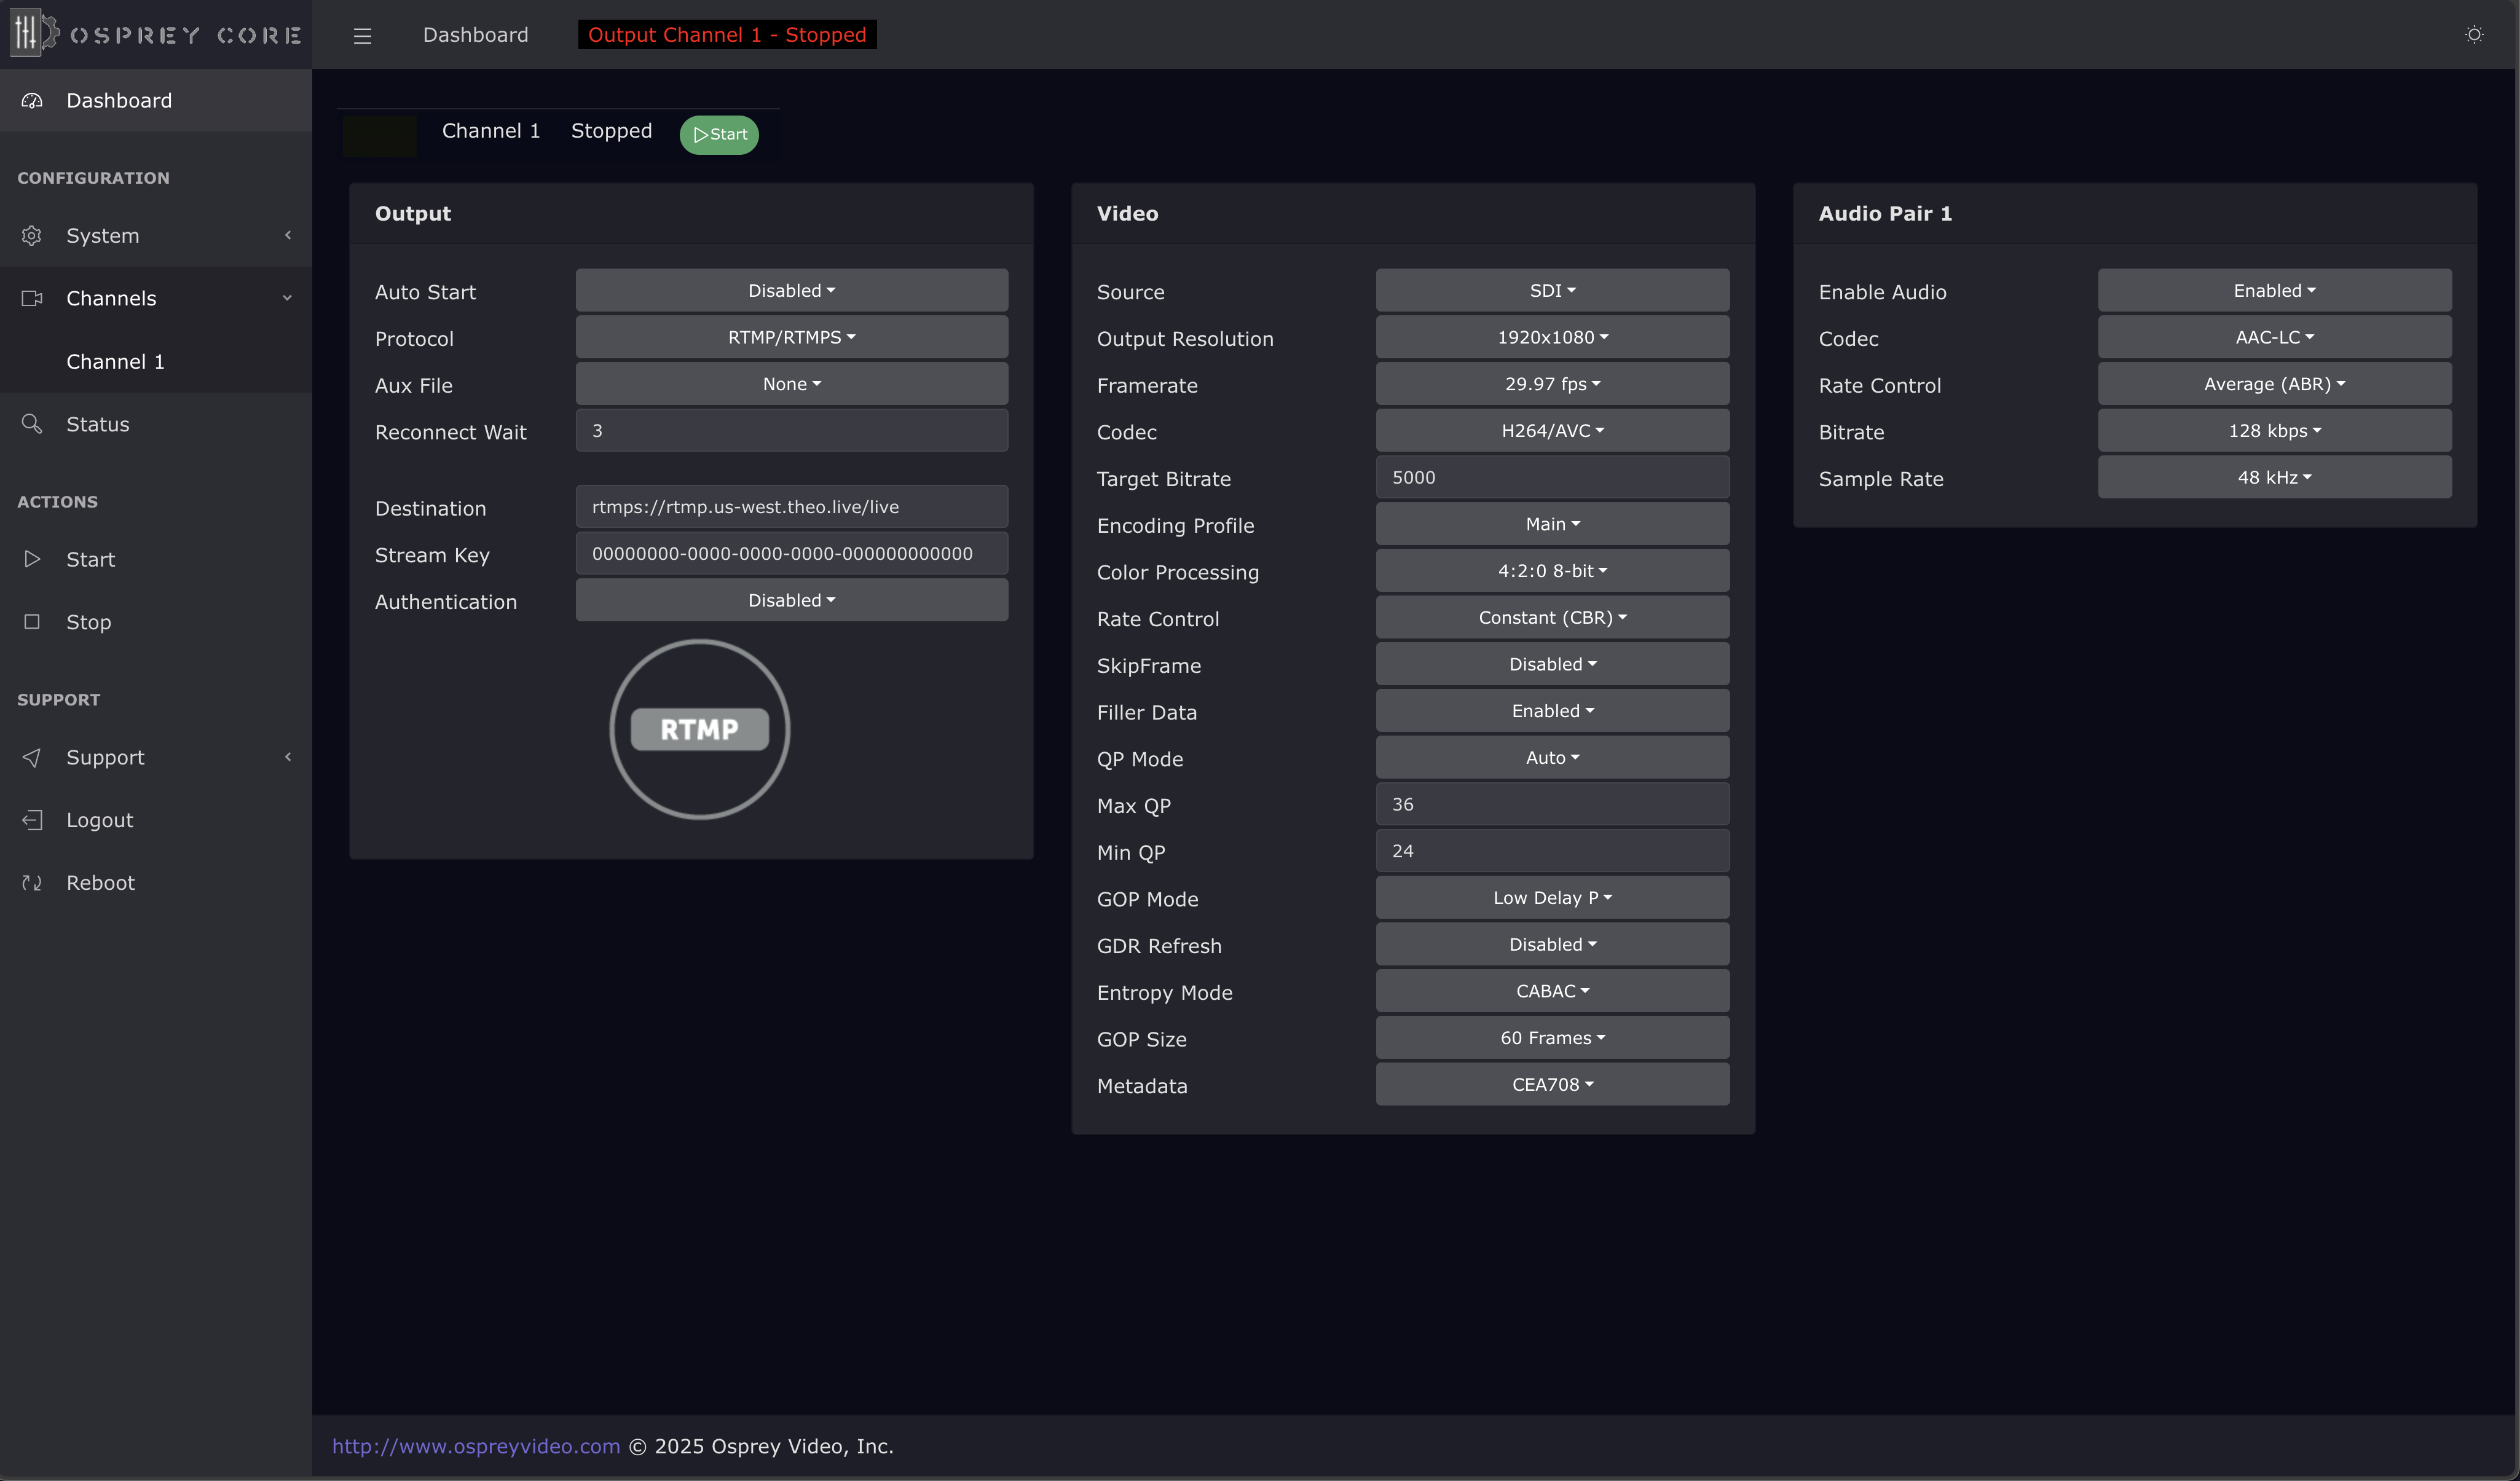This screenshot has width=2520, height=1481.
Task: Open the ospreyvideo.com footer link
Action: [x=475, y=1446]
